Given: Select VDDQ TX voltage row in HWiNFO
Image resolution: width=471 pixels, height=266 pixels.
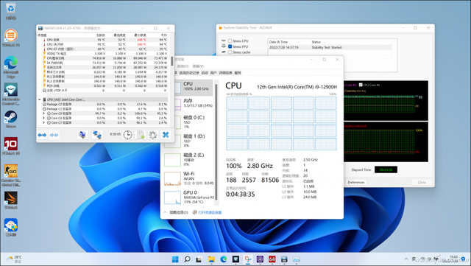Looking at the screenshot, I should [x=102, y=54].
